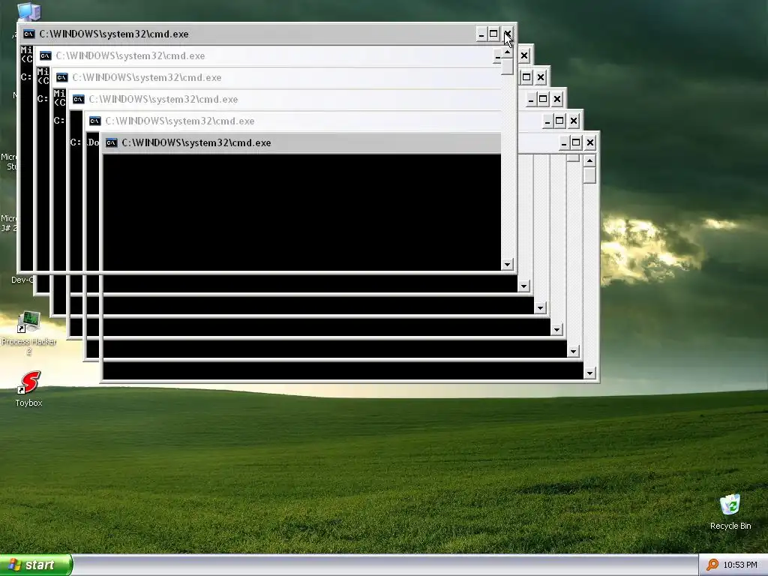Click scroll-up arrow of uppermost cmd window
Viewport: 768px width, 576px height.
click(508, 52)
